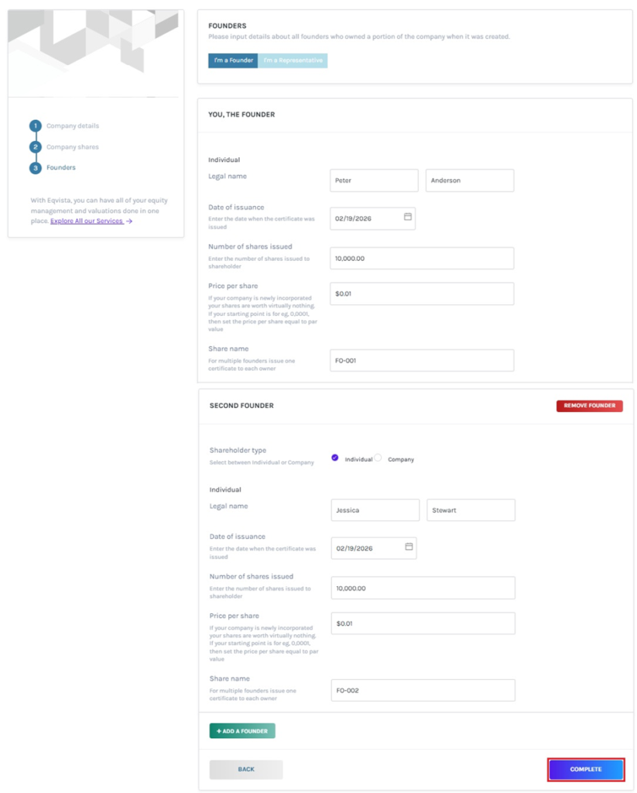Focus share name field FO-001
637x793 pixels.
pyautogui.click(x=422, y=360)
